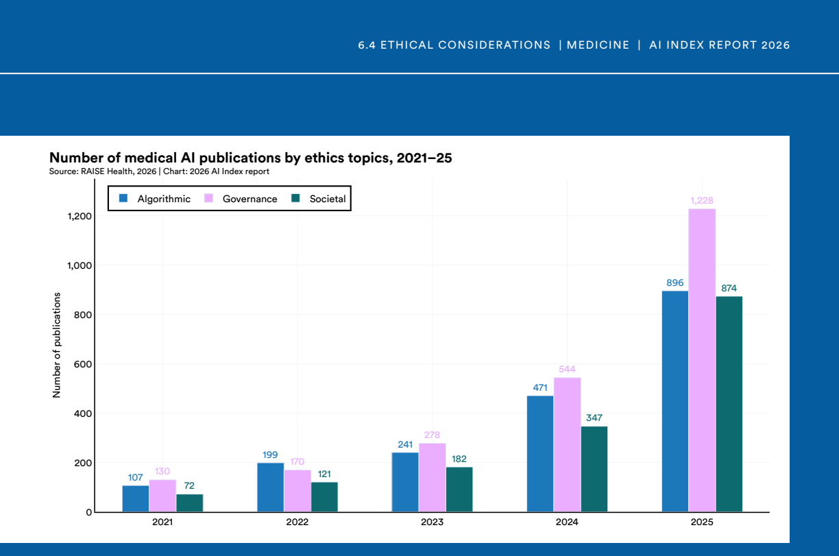
Task: Click the value label 130
Action: [x=162, y=471]
